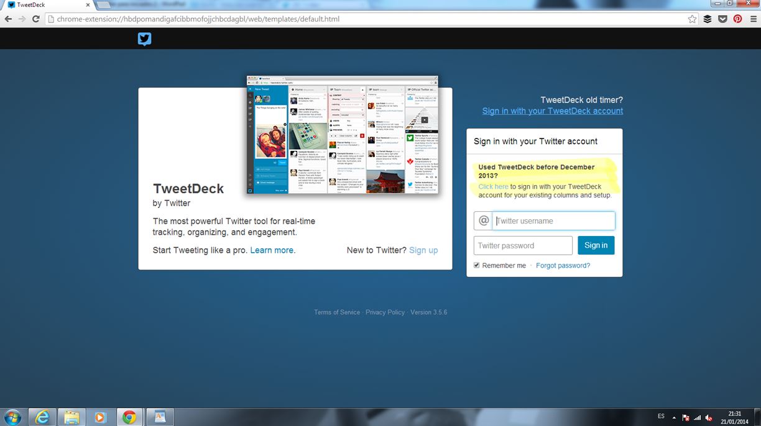The width and height of the screenshot is (761, 426).
Task: Open the Buffer layers extension icon
Action: click(x=708, y=19)
